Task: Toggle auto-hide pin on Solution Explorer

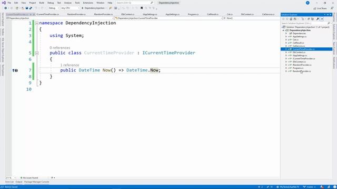Action: (x=328, y=15)
